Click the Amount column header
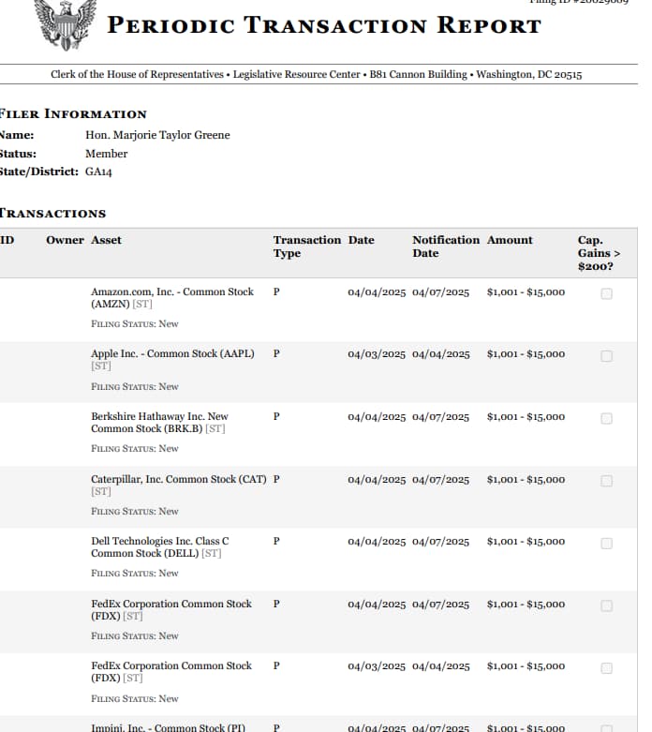 coord(510,241)
